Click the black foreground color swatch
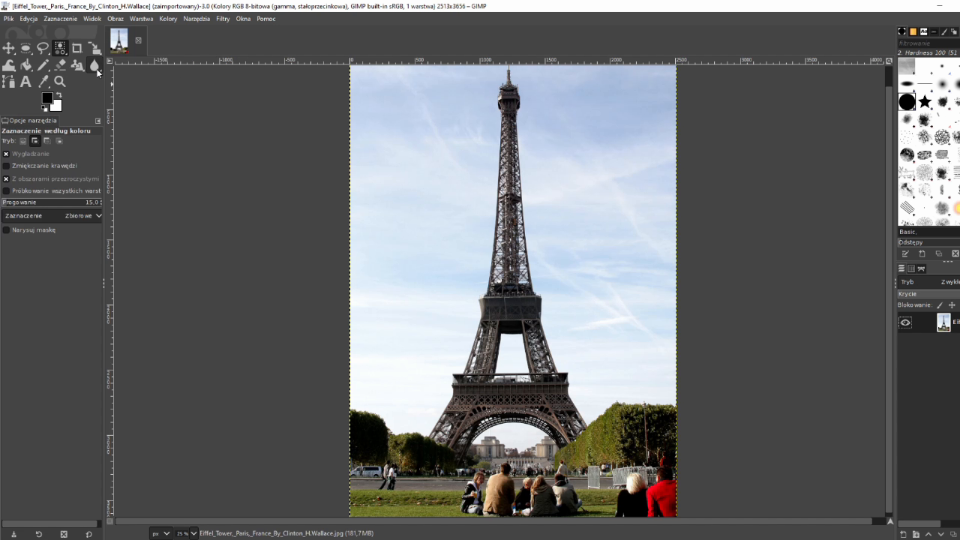Viewport: 960px width, 540px height. coord(47,98)
